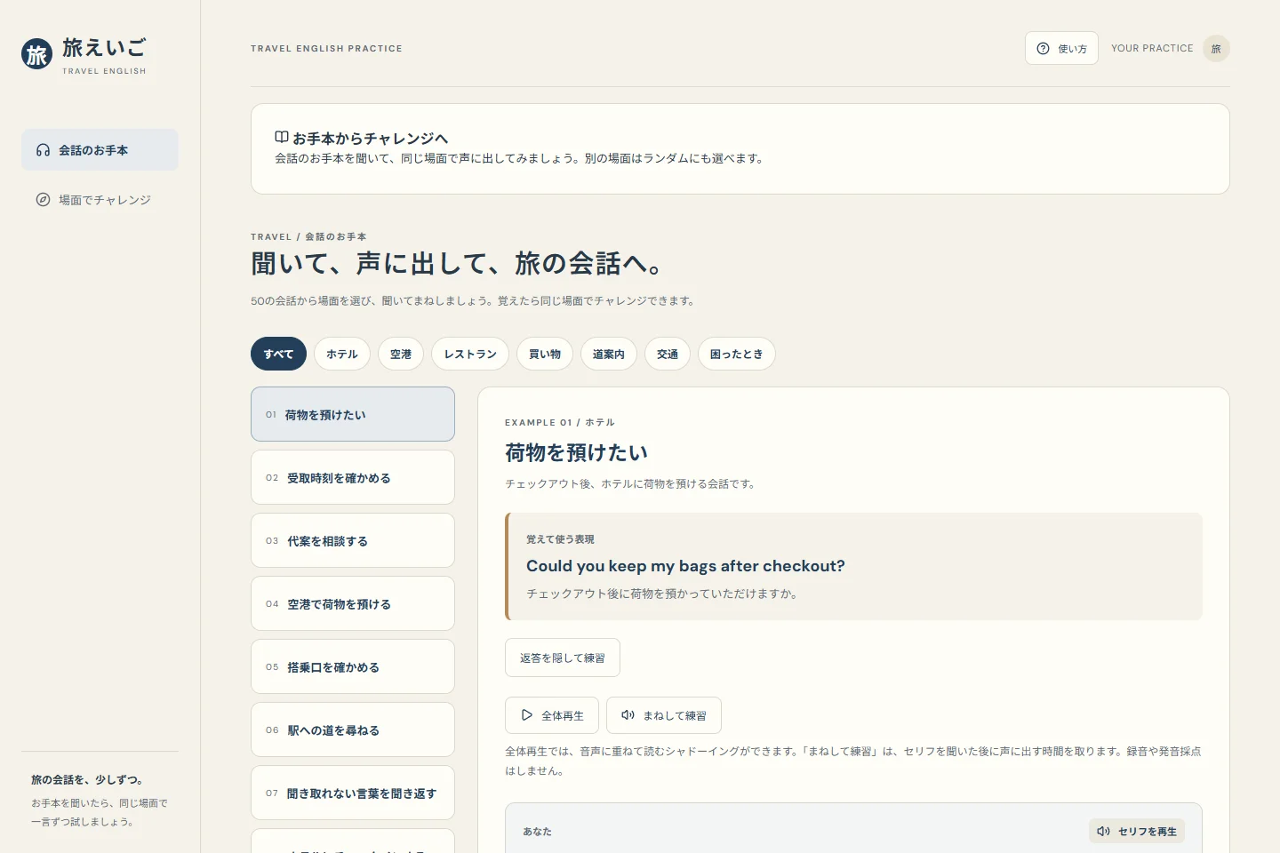Start 全体再生 playback
Image resolution: width=1280 pixels, height=853 pixels.
[x=552, y=715]
